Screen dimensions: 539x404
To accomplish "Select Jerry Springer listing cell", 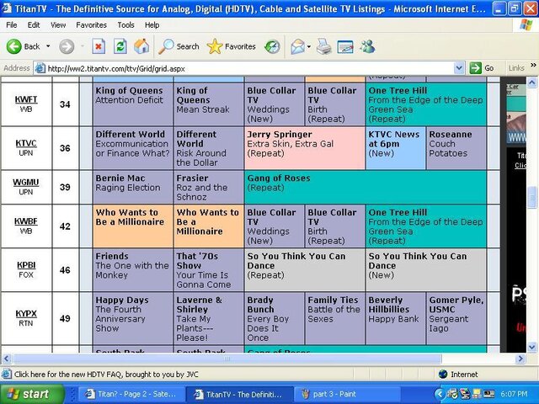I will (305, 148).
